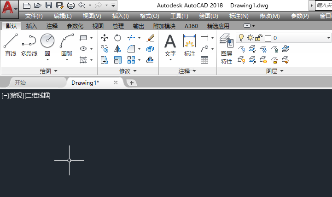The height and width of the screenshot is (197, 332).
Task: Open the 绘图(D) menu
Action: (x=209, y=16)
